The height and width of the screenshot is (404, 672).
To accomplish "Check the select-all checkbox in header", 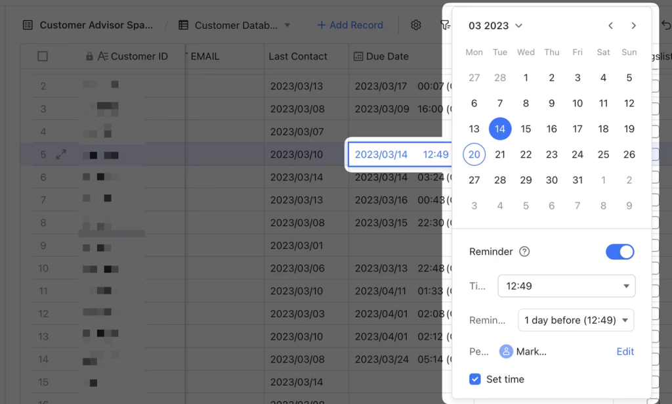I will (x=43, y=56).
